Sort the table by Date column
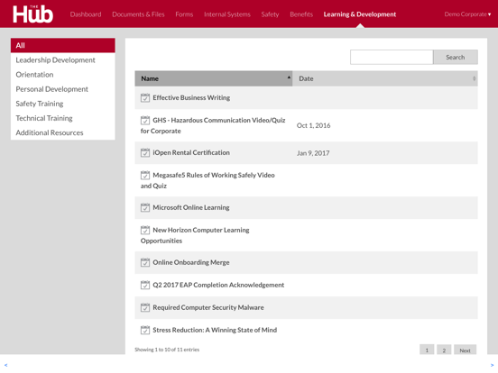Screen dimensions: 498x373 coord(385,78)
